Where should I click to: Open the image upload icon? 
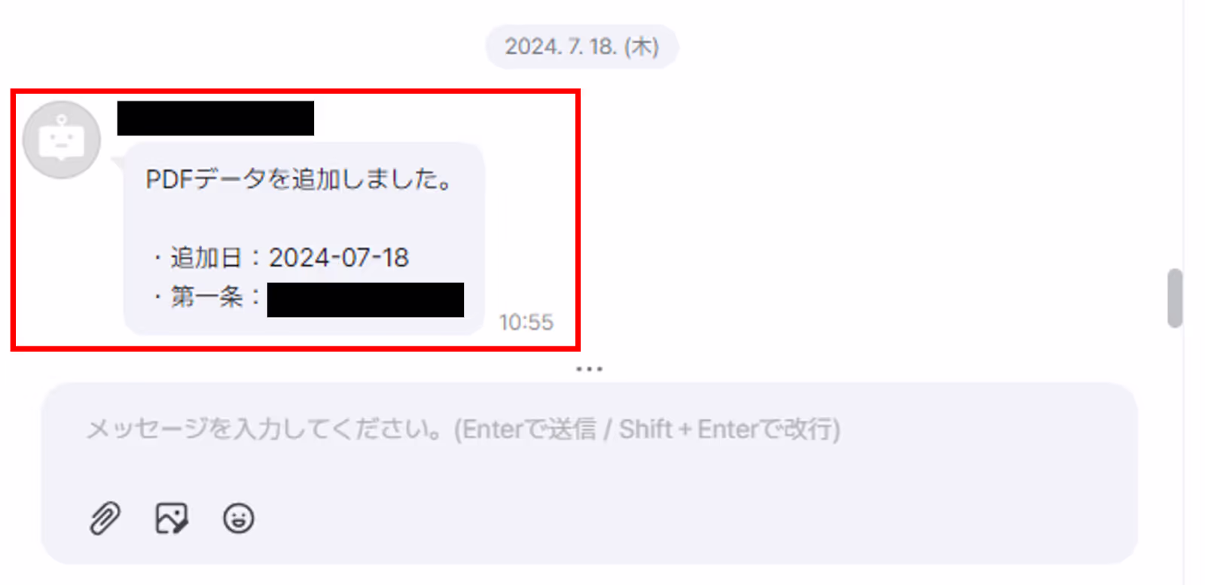pyautogui.click(x=172, y=518)
